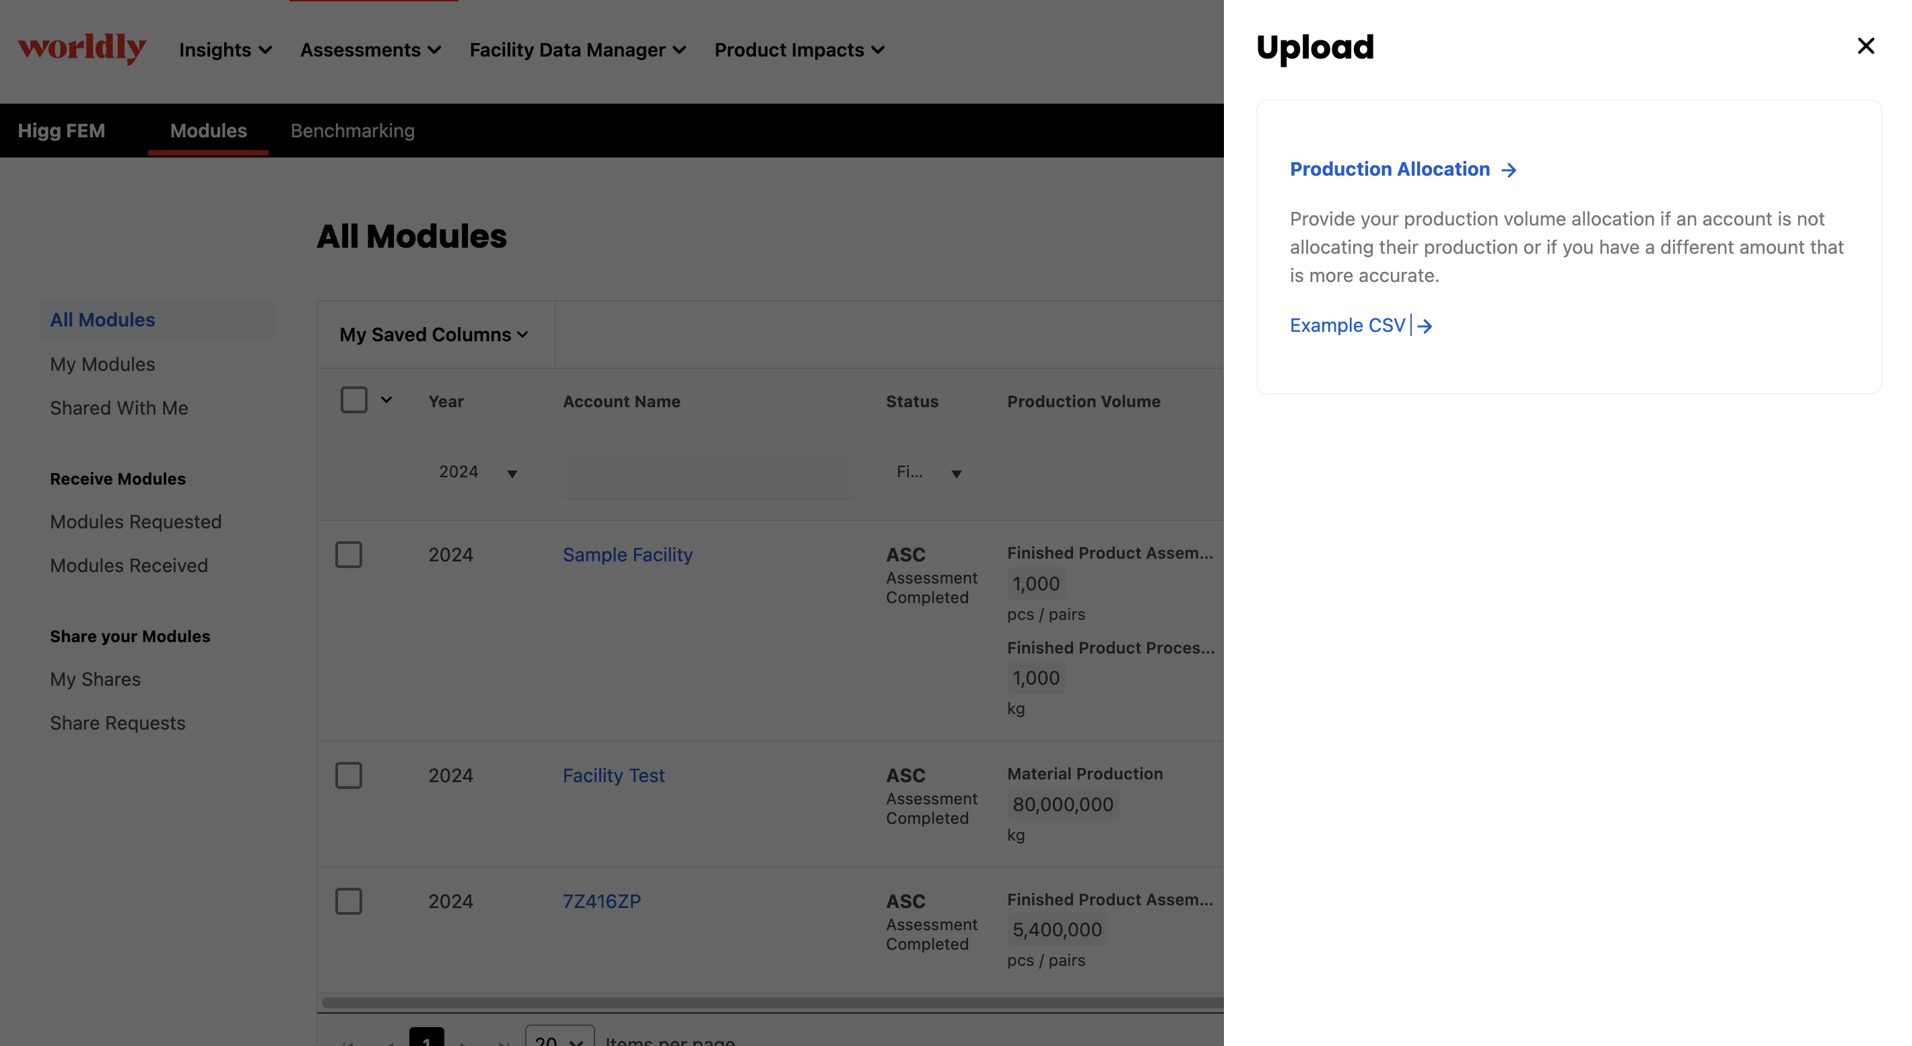Screen dimensions: 1912x1046
Task: Click the 80,000,000 production value
Action: (x=1063, y=804)
